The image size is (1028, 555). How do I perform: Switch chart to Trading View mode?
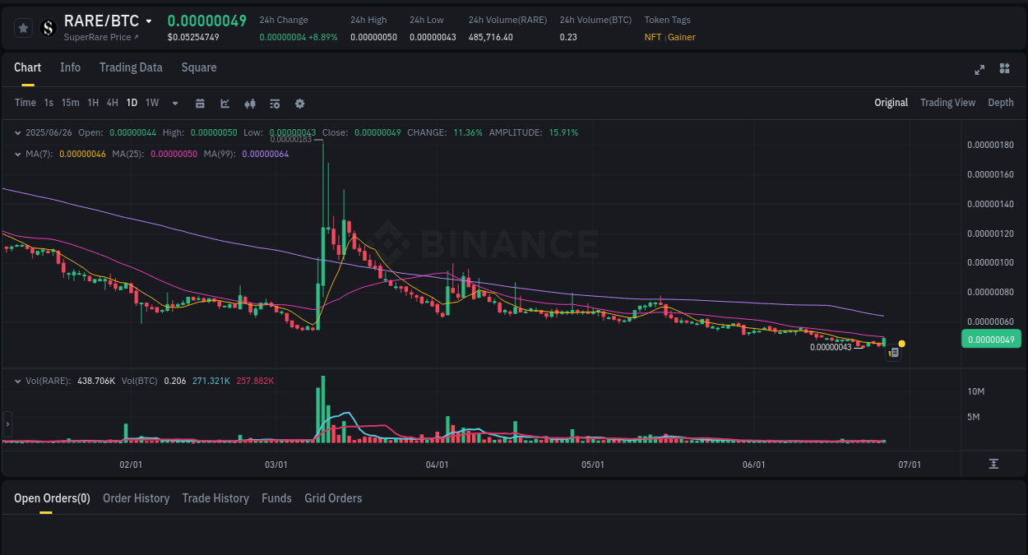coord(947,103)
